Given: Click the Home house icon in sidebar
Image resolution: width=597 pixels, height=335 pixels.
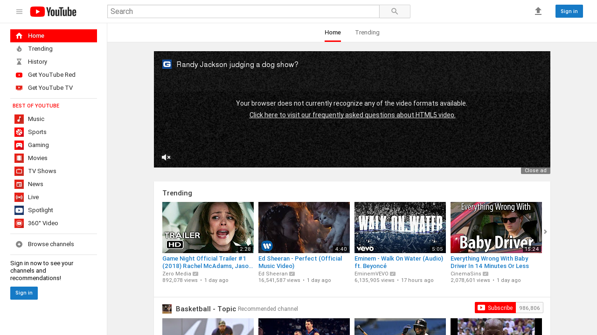Looking at the screenshot, I should pyautogui.click(x=19, y=36).
